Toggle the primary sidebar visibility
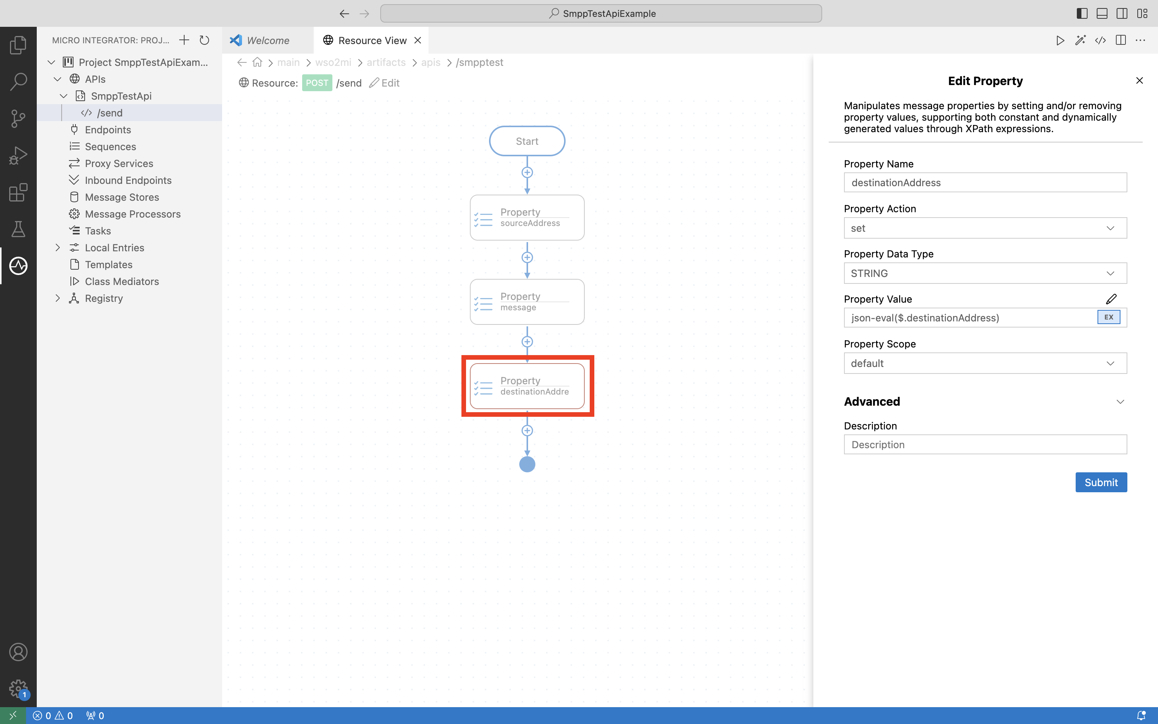Screen dimensions: 1158x724 tap(1081, 13)
